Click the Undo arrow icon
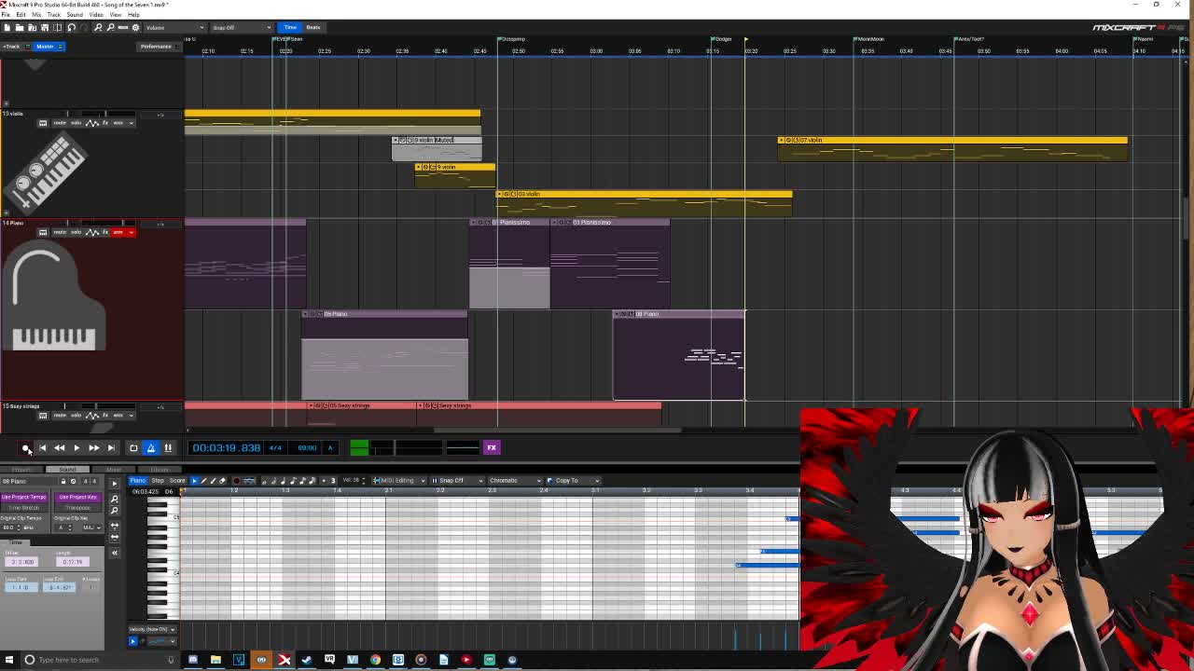 72,27
